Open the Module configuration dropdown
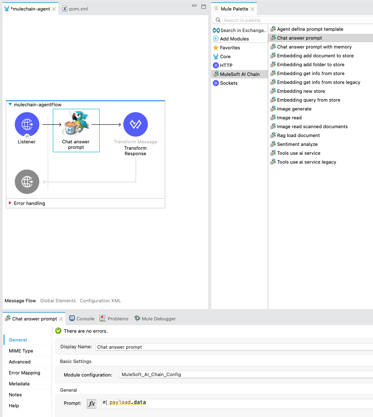Screen dimensions: 373x417 [x=245, y=374]
